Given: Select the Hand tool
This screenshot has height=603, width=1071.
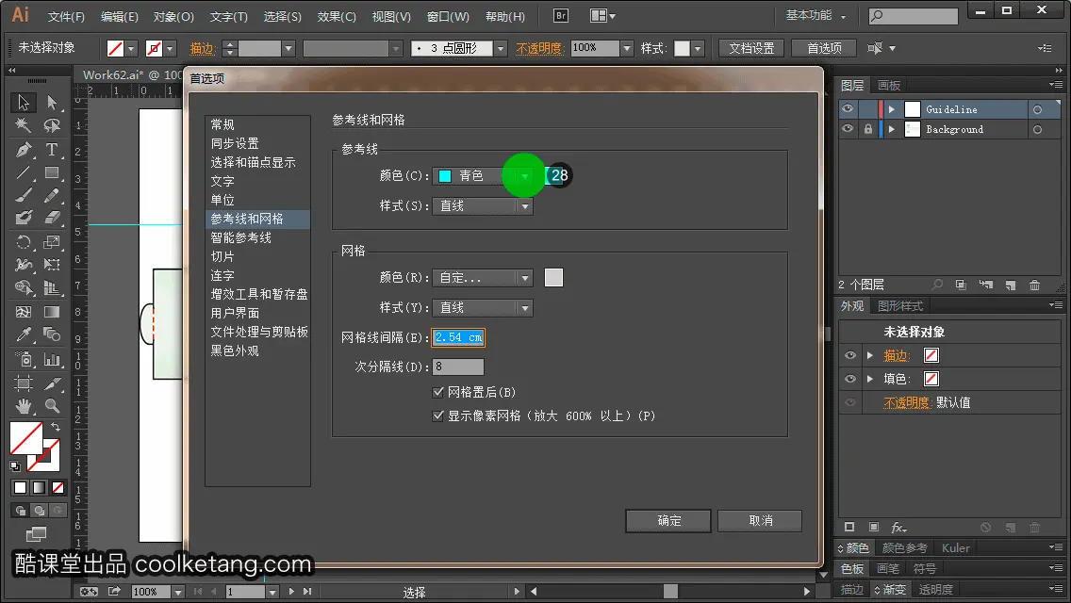Looking at the screenshot, I should point(24,406).
